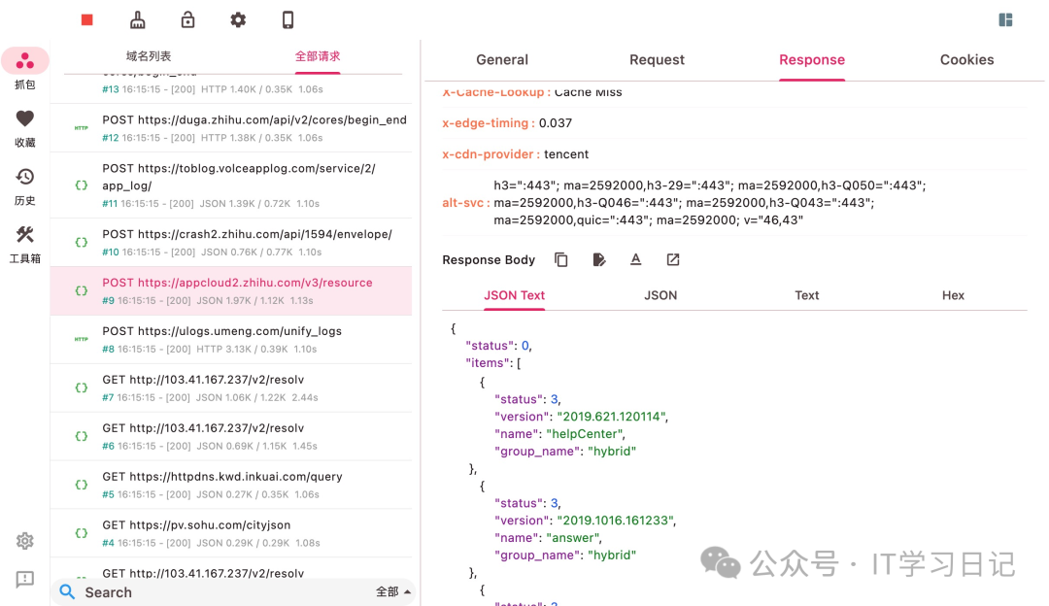
Task: Open the gear settings in top toolbar
Action: (238, 20)
